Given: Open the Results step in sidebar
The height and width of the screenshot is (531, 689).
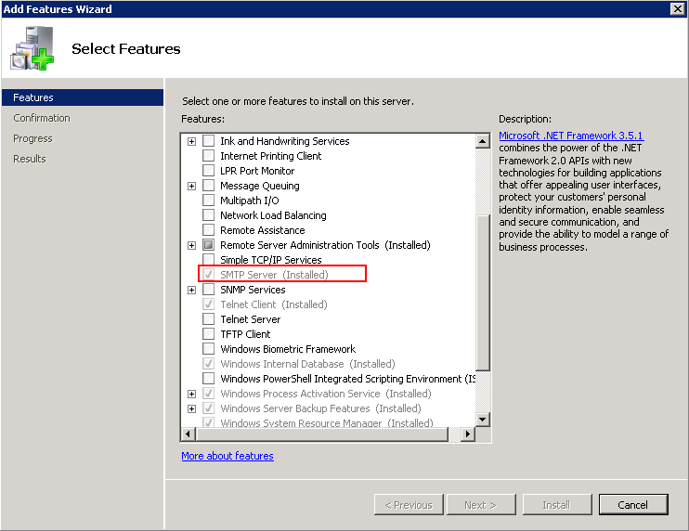Looking at the screenshot, I should (x=30, y=159).
